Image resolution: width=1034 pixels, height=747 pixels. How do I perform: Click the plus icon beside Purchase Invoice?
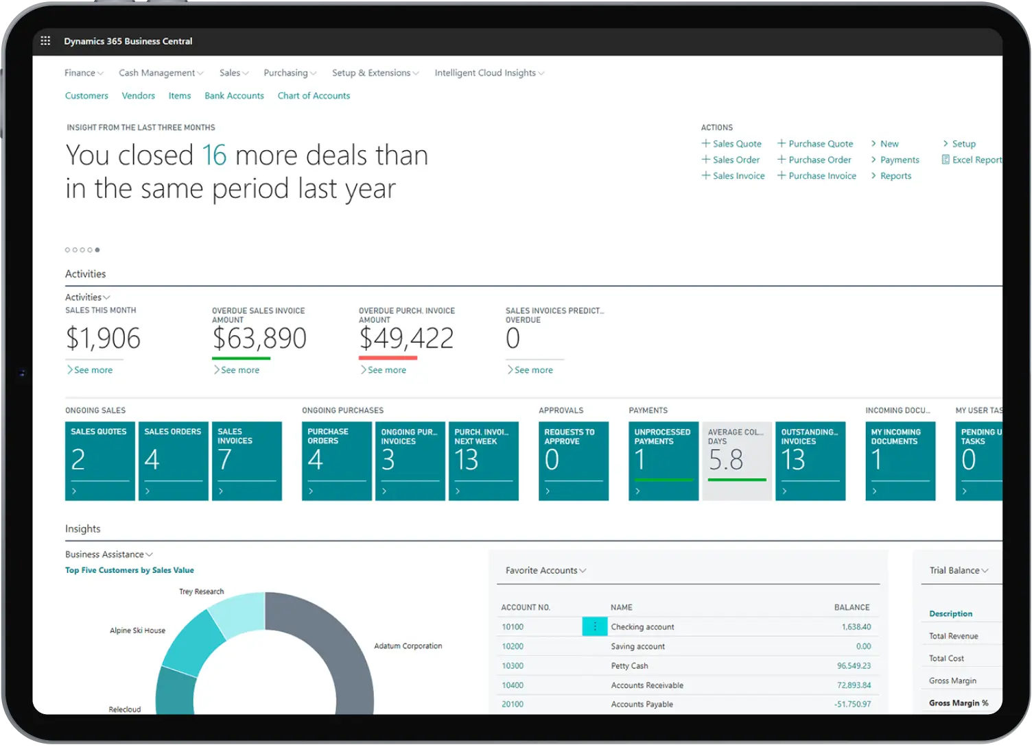781,175
